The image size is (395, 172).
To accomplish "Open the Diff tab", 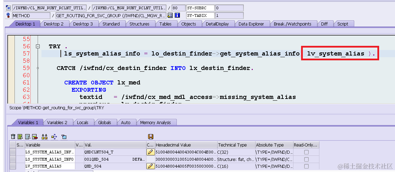I will coord(324,24).
